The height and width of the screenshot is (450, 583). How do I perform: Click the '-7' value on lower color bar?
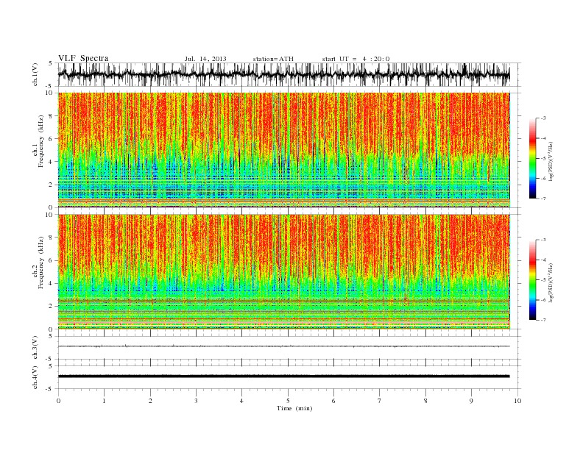click(543, 320)
